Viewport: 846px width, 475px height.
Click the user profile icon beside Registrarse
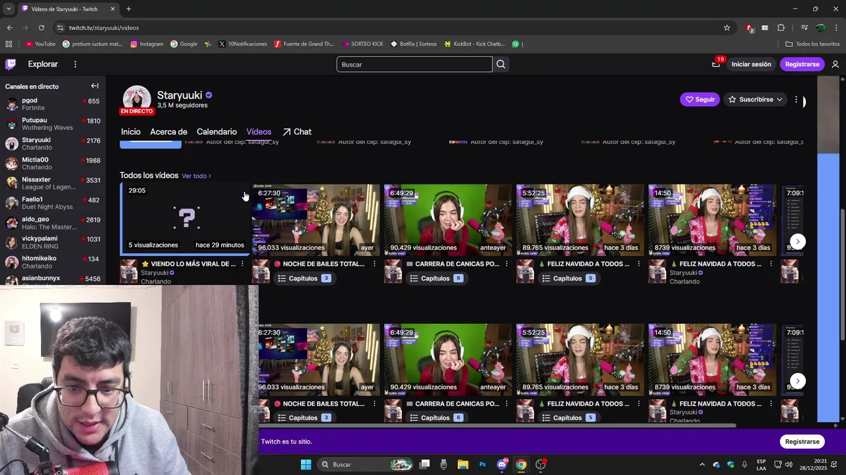coord(835,64)
